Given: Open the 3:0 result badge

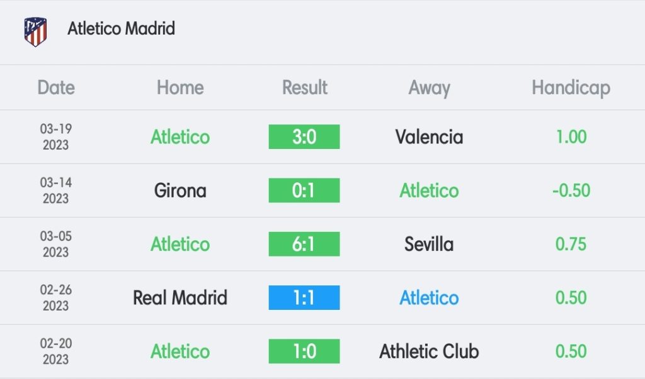Looking at the screenshot, I should point(304,137).
